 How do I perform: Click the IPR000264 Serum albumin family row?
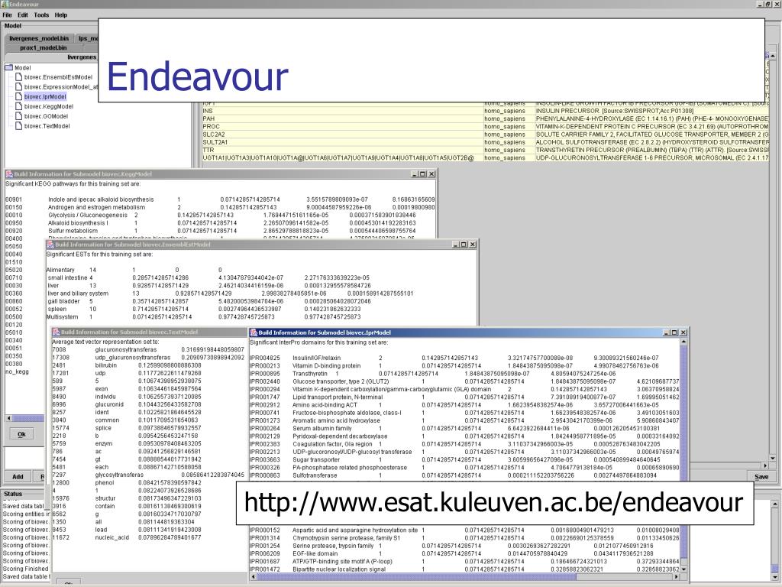(455, 428)
